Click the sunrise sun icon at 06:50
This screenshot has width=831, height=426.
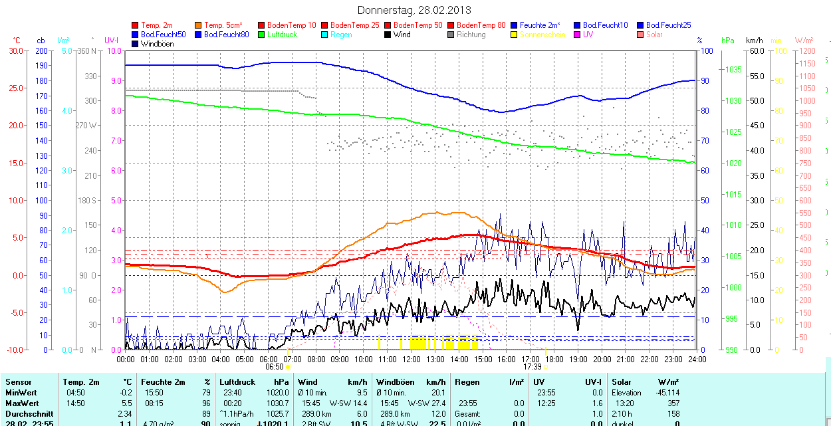coord(288,366)
